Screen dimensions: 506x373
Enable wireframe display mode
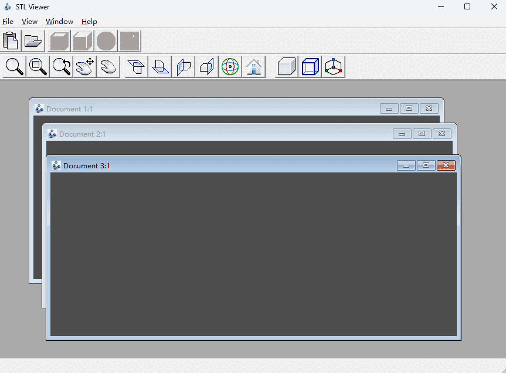[310, 66]
